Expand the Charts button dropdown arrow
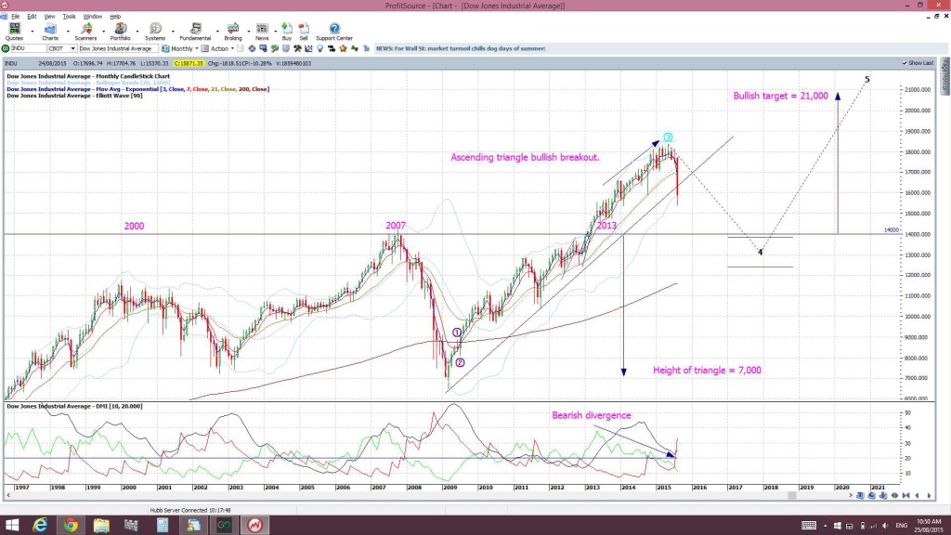The image size is (951, 535). click(67, 31)
